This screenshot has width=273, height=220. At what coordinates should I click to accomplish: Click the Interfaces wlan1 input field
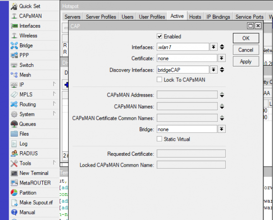coord(182,47)
